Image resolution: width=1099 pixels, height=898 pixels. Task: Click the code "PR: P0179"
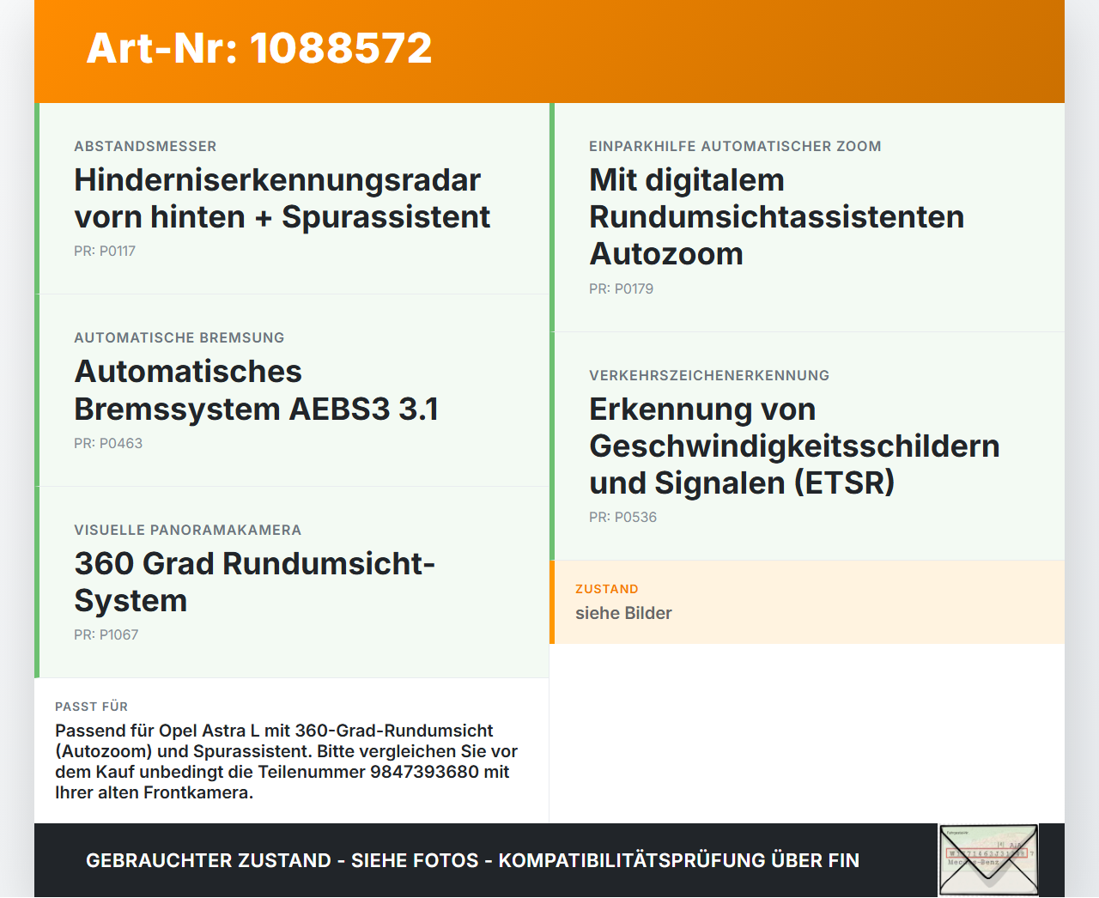coord(622,289)
